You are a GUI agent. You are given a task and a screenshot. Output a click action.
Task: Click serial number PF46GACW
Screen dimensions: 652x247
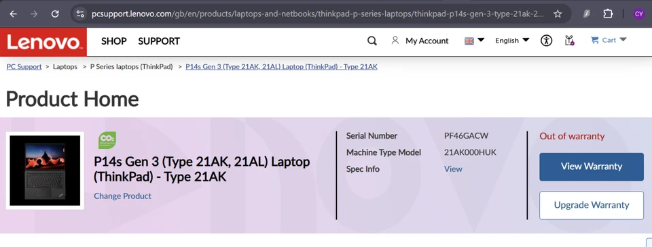(466, 136)
